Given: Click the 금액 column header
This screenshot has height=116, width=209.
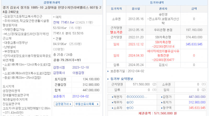Looking at the screenshot, I should pos(194,9).
